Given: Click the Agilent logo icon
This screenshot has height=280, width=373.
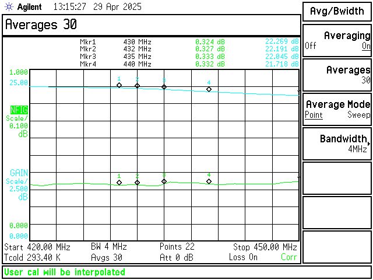Looking at the screenshot, I should tap(9, 7).
